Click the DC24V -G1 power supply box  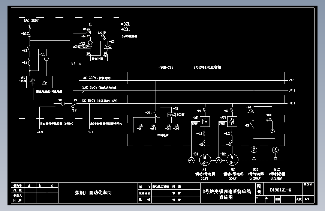pos(171,115)
